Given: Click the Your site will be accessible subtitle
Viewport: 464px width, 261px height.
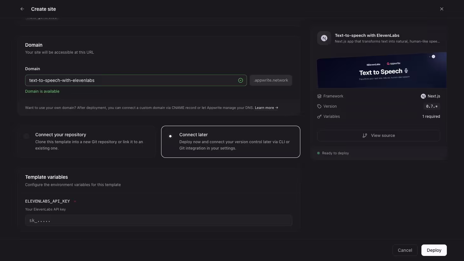Looking at the screenshot, I should [59, 52].
